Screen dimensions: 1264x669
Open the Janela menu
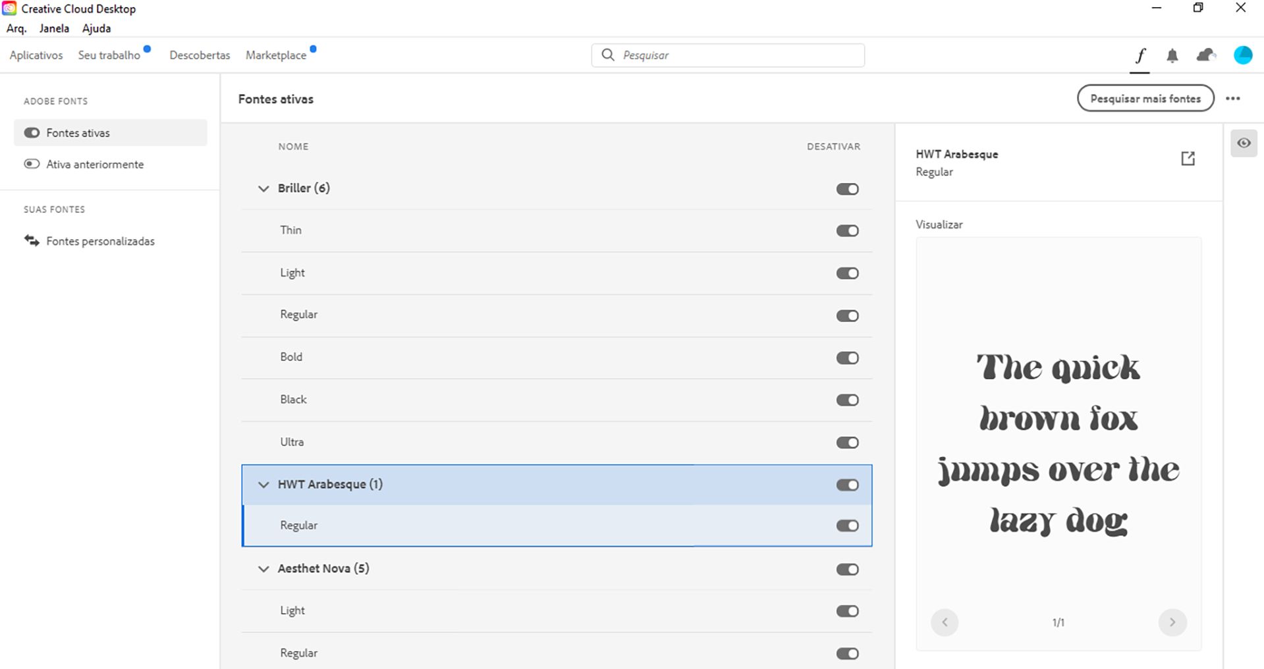54,28
